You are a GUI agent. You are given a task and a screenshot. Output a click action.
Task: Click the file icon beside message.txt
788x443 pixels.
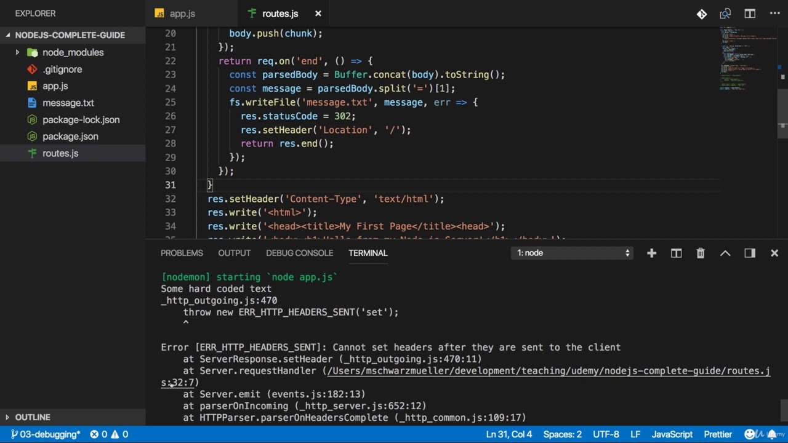click(32, 103)
